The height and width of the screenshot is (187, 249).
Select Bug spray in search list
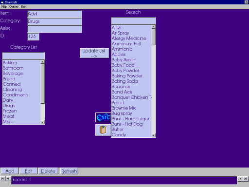pos(131,113)
